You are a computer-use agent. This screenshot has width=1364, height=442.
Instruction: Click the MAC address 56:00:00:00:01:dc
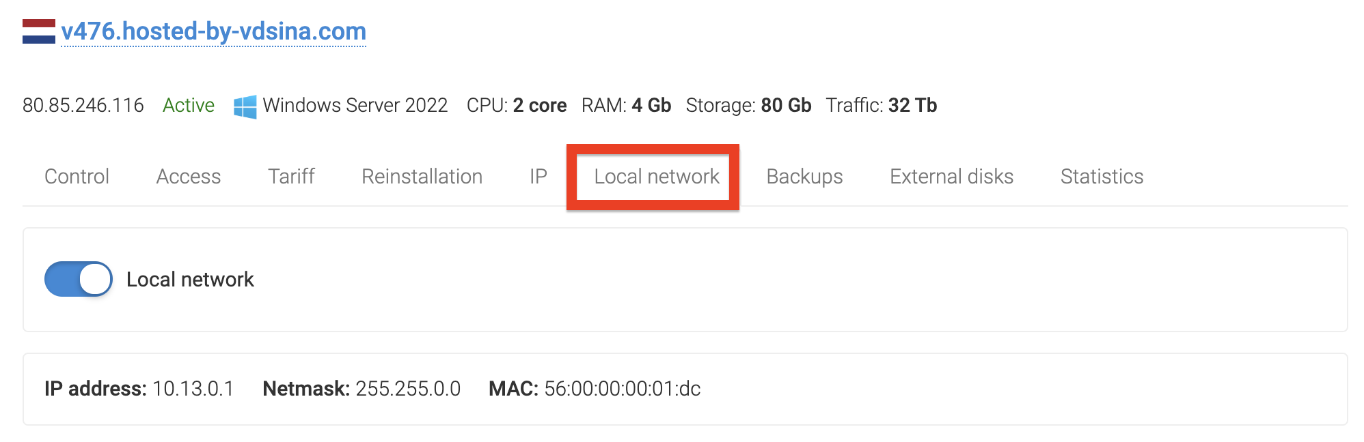622,389
